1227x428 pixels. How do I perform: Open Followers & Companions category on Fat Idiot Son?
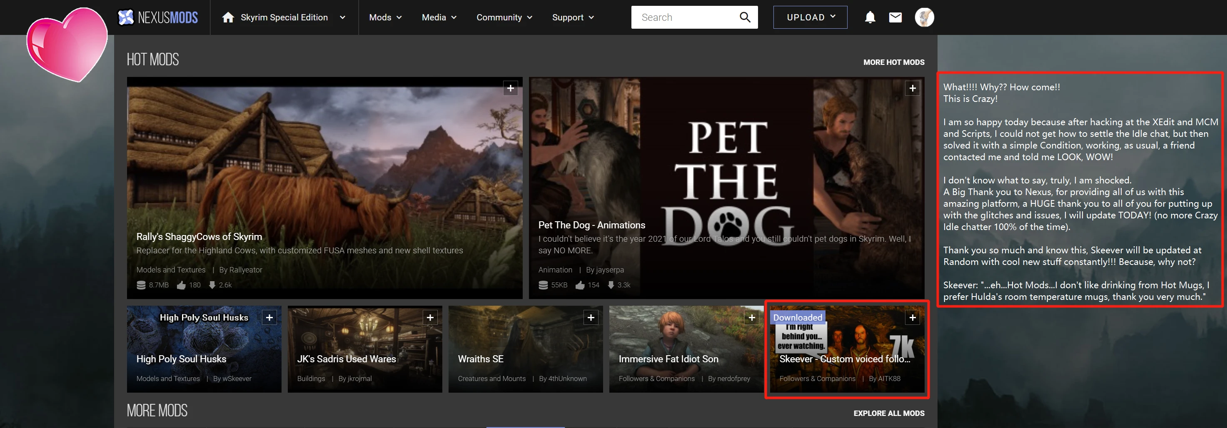pos(656,379)
